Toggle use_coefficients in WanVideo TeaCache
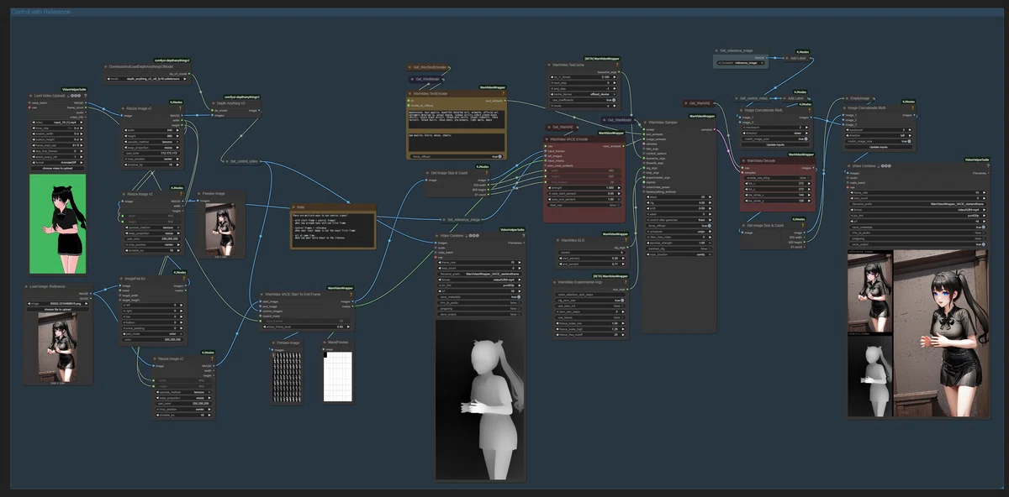 pos(583,100)
